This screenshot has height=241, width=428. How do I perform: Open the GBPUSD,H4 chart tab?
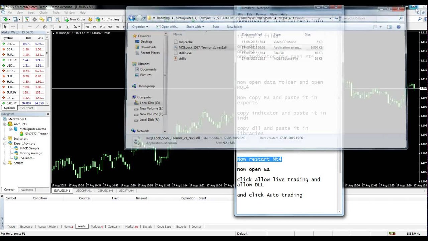click(x=105, y=191)
